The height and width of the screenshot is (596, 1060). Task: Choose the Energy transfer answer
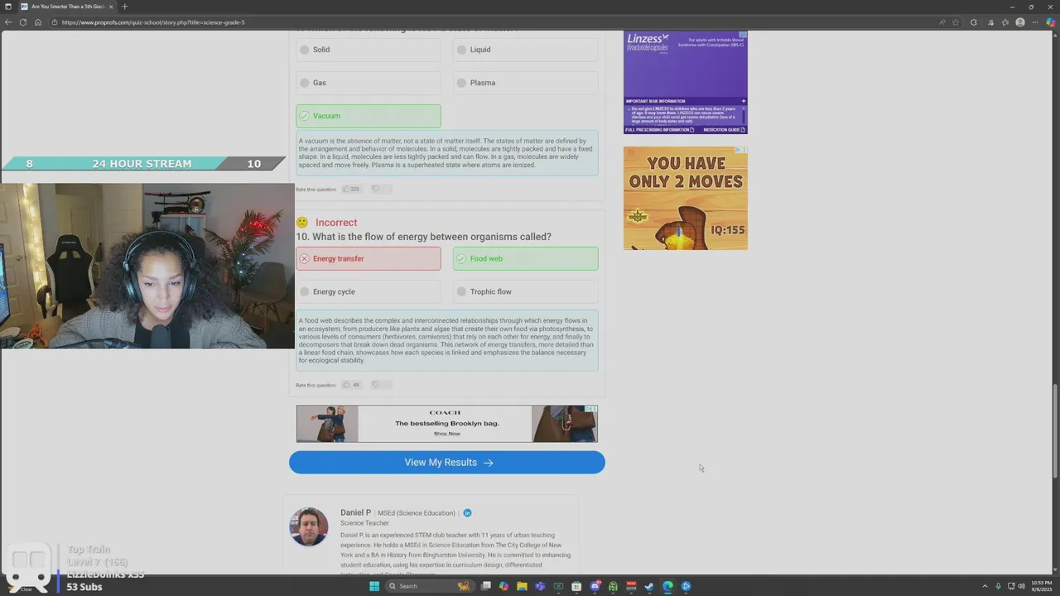369,258
